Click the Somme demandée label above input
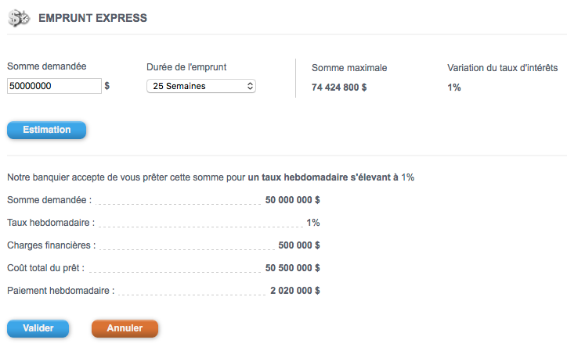This screenshot has width=567, height=347. [x=47, y=66]
